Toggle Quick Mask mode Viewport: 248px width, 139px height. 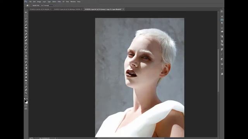pyautogui.click(x=26, y=106)
